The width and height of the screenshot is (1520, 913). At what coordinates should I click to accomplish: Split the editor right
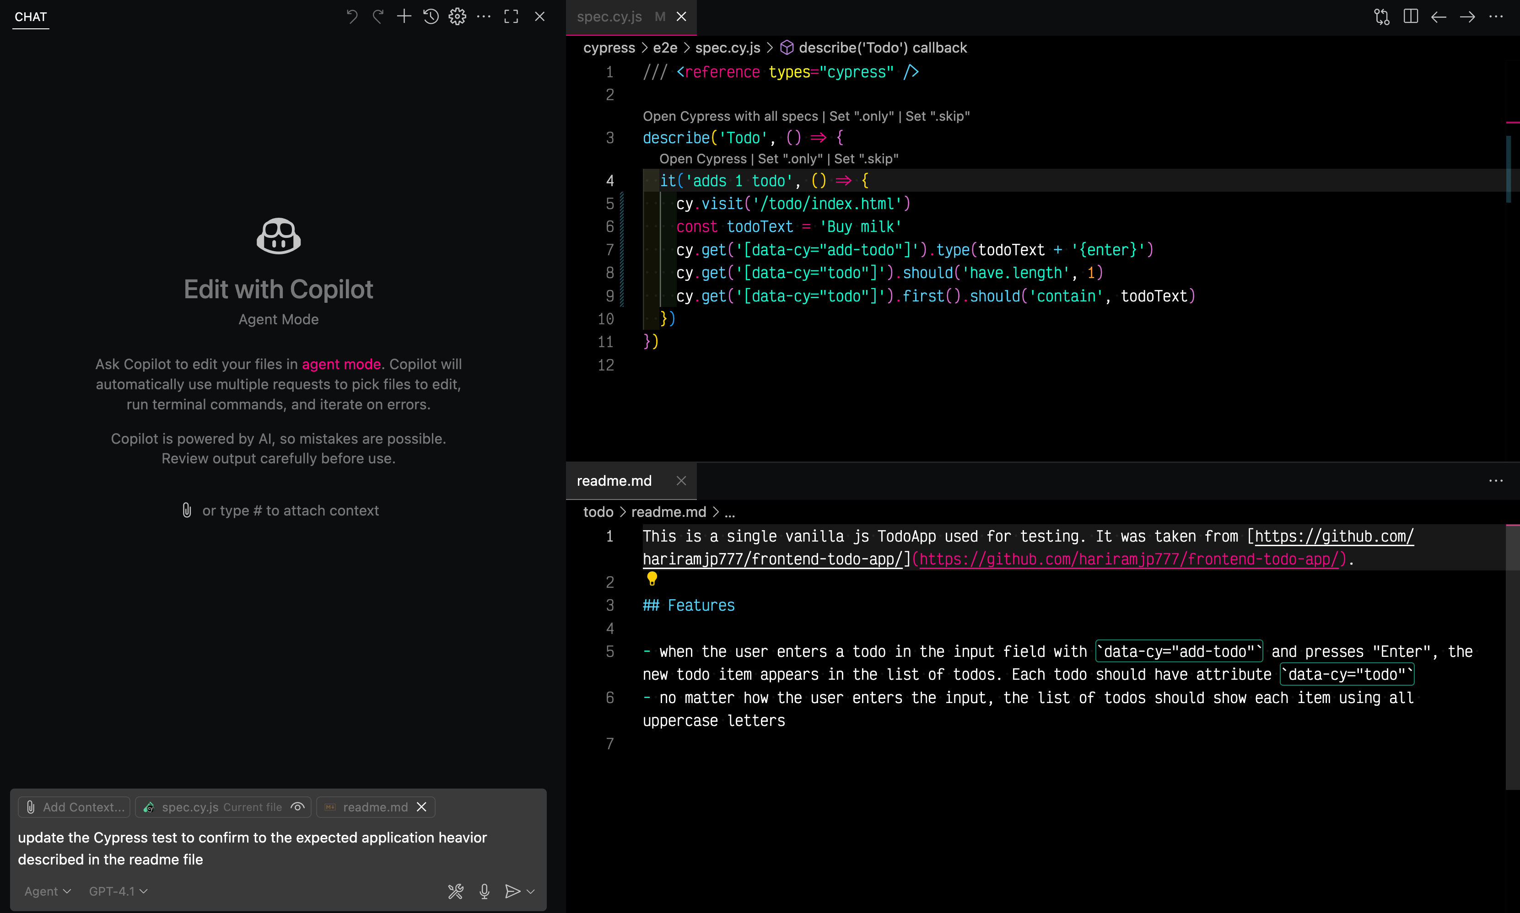click(x=1411, y=16)
